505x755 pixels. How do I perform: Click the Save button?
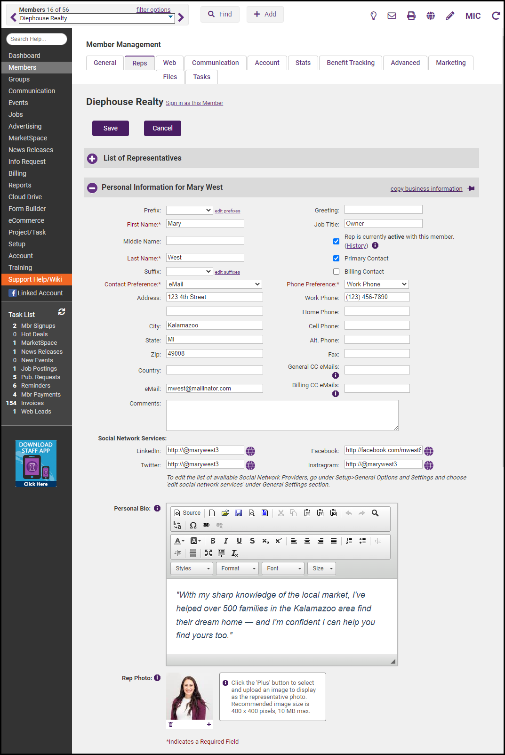(x=111, y=128)
